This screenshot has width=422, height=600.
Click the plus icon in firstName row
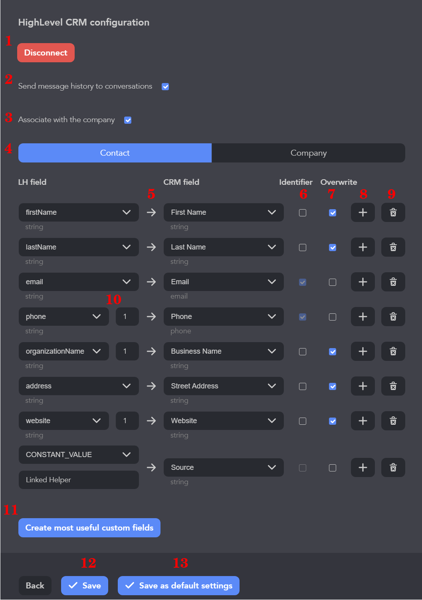[x=363, y=212]
